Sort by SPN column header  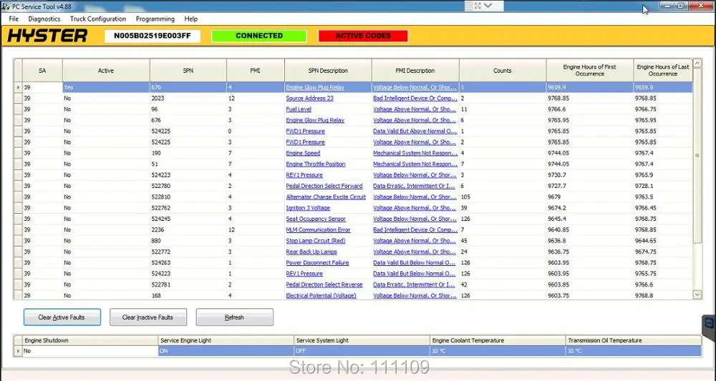pos(188,71)
